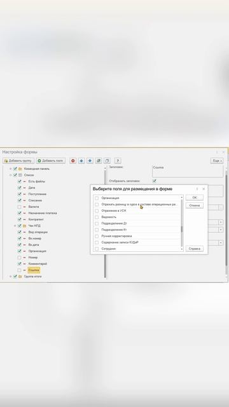Viewport: 229px width, 407px height.
Task: Click the Move element up arrow icon
Action: (81, 161)
